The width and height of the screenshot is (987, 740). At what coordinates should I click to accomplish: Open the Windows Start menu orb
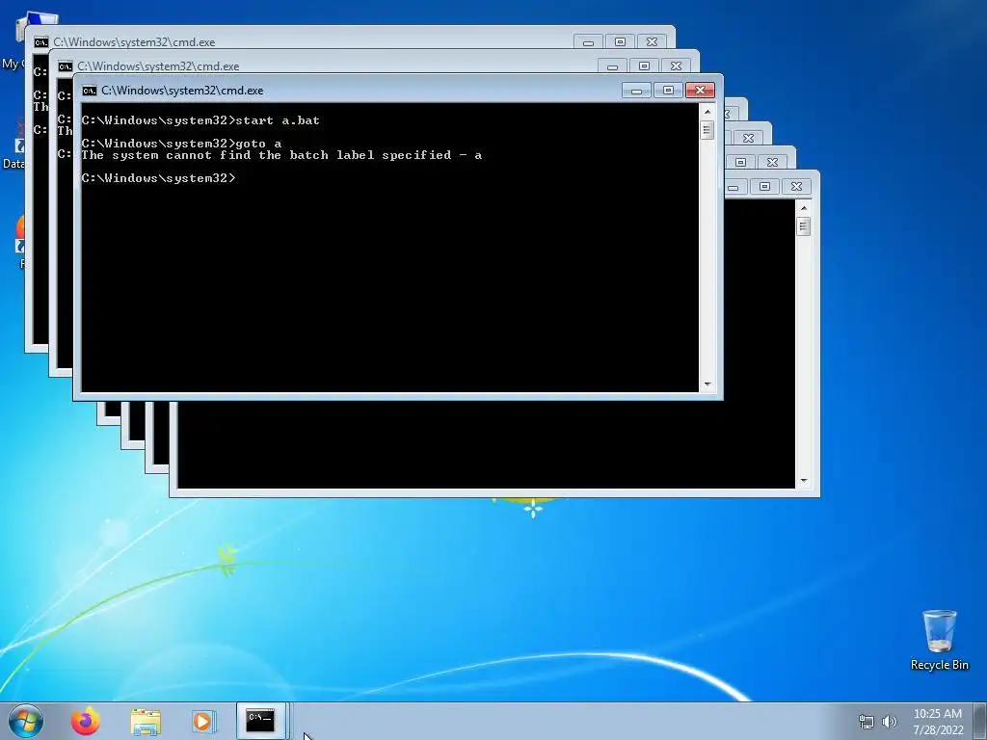click(26, 721)
